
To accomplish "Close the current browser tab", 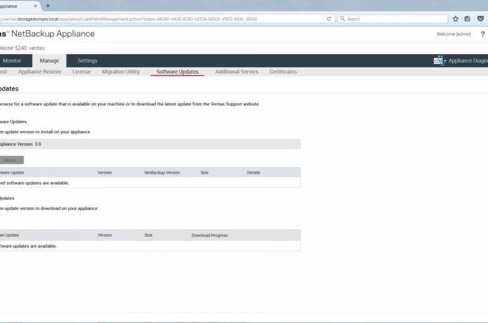I will [36, 6].
